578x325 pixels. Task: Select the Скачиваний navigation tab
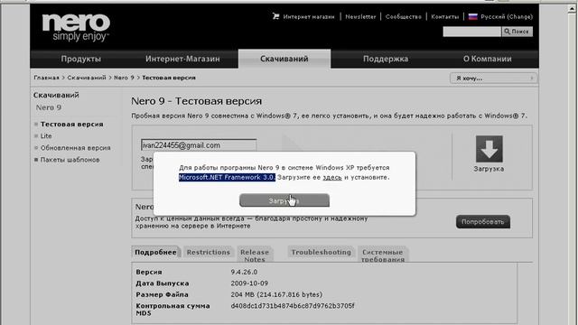[284, 59]
